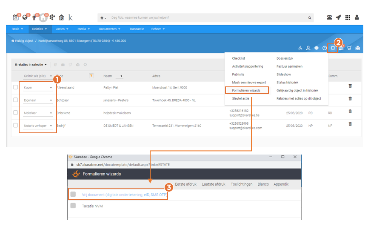
Task: Delete the DE SMEDT & JANSEN relation row
Action: tap(350, 124)
